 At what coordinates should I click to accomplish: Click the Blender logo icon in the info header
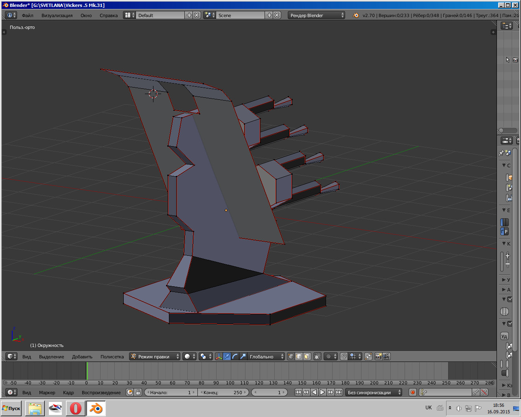pos(356,15)
